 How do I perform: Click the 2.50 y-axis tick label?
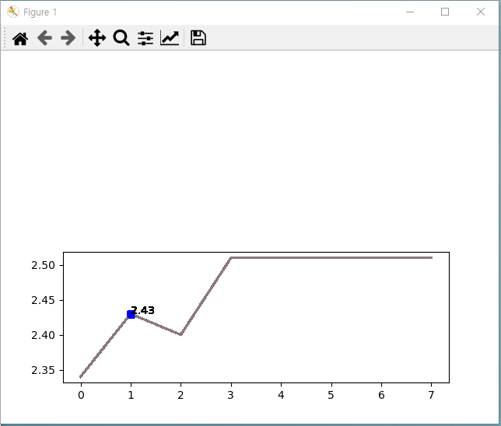(43, 265)
